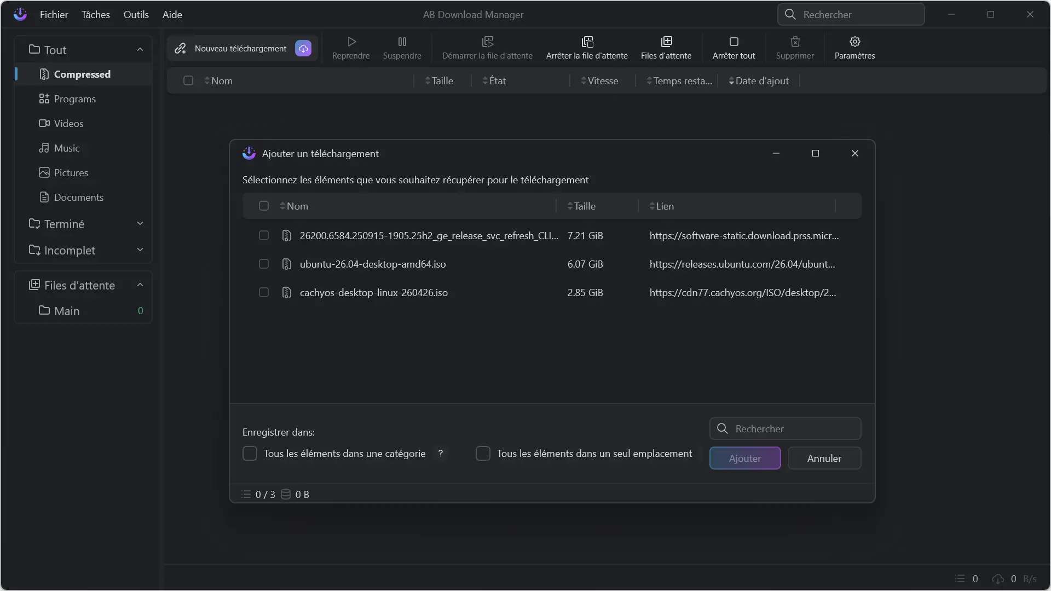Click the Supprimer trash icon
The height and width of the screenshot is (591, 1051).
pos(795,42)
